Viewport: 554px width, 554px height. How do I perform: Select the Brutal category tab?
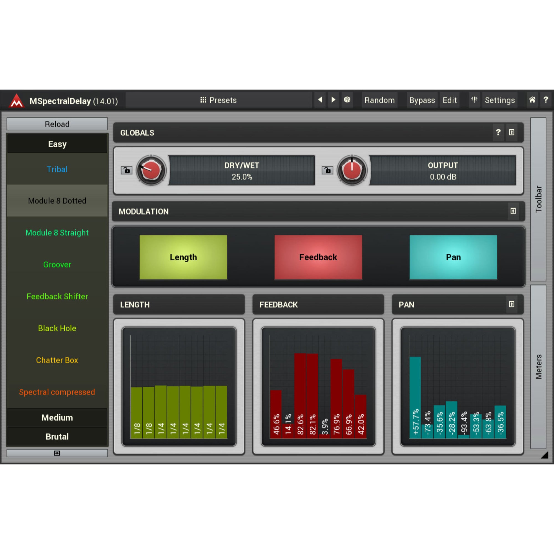57,437
